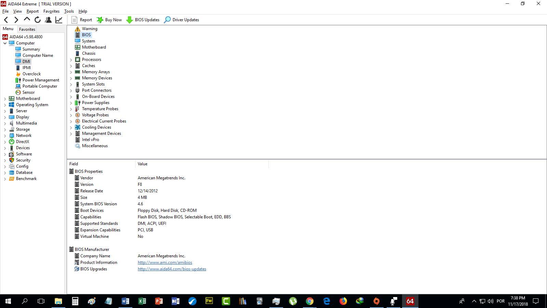Open the Favorites menu
This screenshot has height=308, width=547.
(x=51, y=11)
